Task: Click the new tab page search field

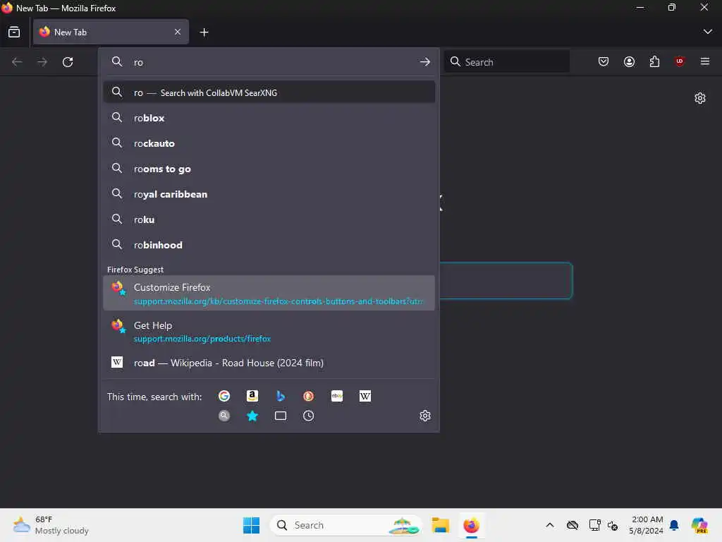Action: click(x=506, y=281)
